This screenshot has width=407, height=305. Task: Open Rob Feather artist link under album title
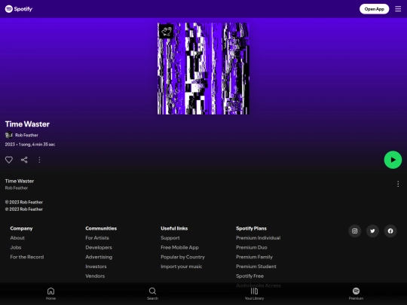click(26, 135)
